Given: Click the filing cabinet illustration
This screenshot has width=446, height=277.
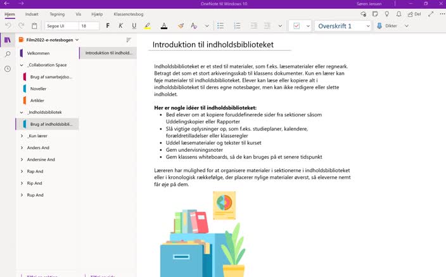Looking at the screenshot, I should pyautogui.click(x=203, y=234).
